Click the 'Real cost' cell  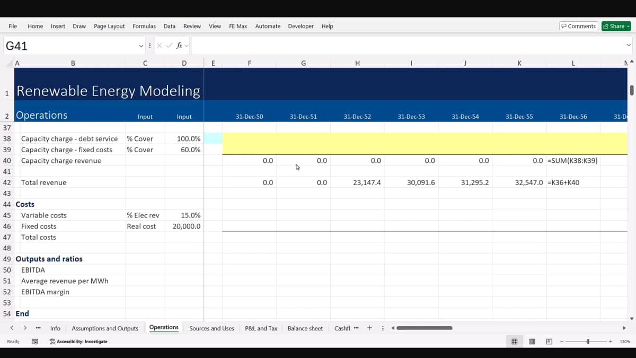145,226
